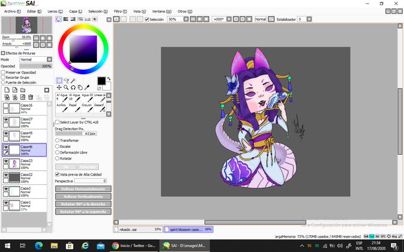
Task: Show the HSV slider panel
Action: click(73, 19)
